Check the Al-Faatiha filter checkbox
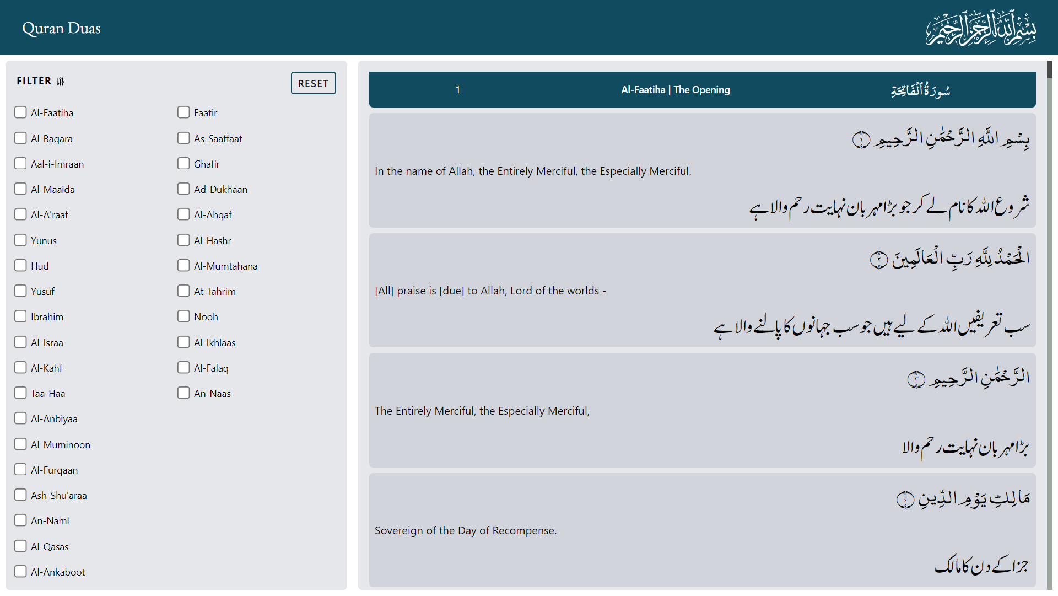This screenshot has width=1058, height=596. click(20, 112)
